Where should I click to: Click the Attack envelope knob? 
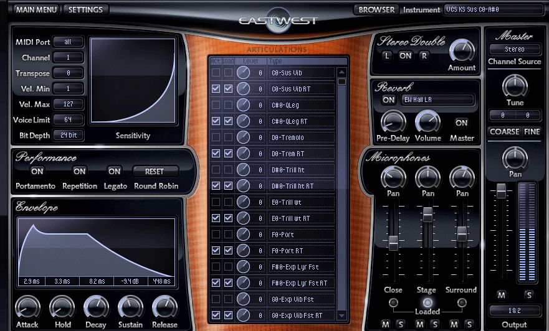(x=27, y=307)
